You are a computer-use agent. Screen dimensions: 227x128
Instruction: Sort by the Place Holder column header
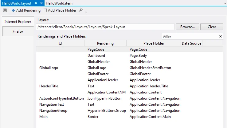[x=154, y=43]
